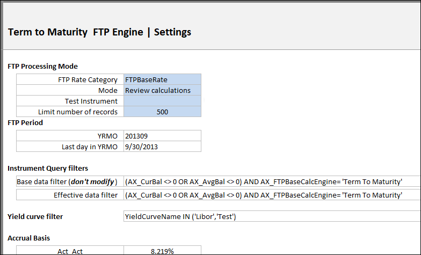Click the YRMO label cell
Image resolution: width=421 pixels, height=255 pixels.
click(70, 136)
